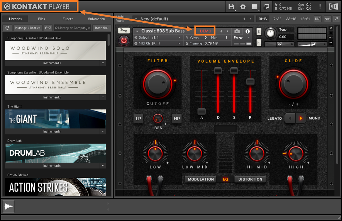Click the A-Z sort button
342x221 pixels.
click(x=48, y=28)
